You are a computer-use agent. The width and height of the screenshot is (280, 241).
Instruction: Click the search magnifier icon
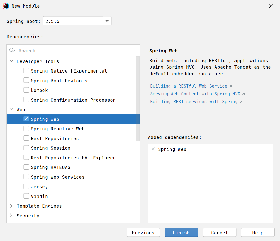click(x=12, y=50)
